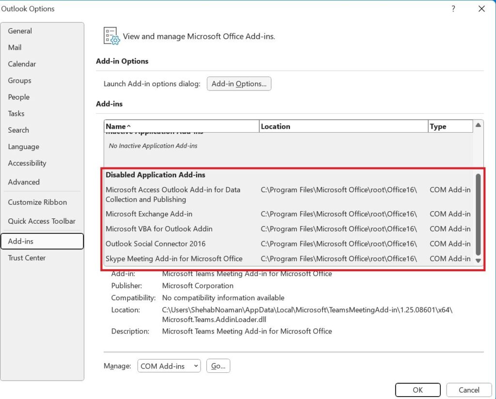This screenshot has height=399, width=496.
Task: Open the Manage COM Add-ins dropdown
Action: (169, 366)
